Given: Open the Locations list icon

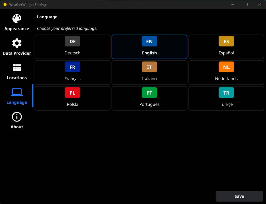Looking at the screenshot, I should tap(17, 68).
